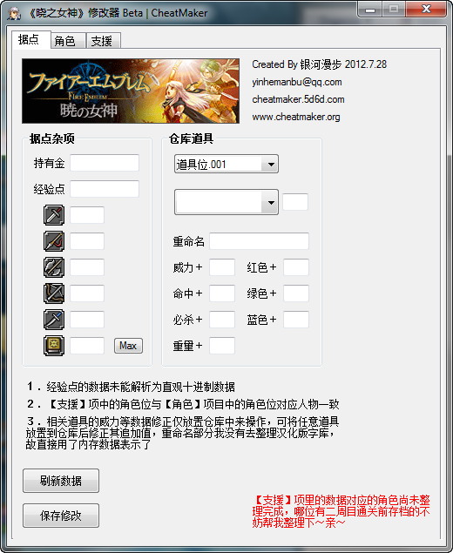This screenshot has height=553, width=453.
Task: Click the Fire Emblem banner image
Action: (x=131, y=91)
